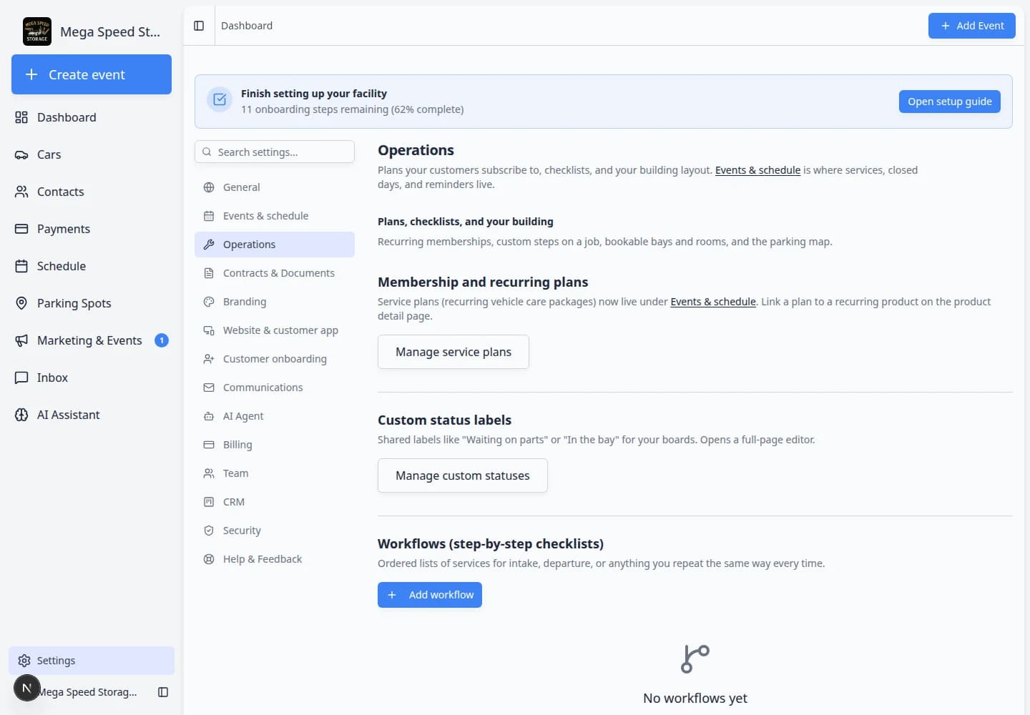Open Events & schedule settings section
This screenshot has width=1030, height=715.
click(275, 216)
